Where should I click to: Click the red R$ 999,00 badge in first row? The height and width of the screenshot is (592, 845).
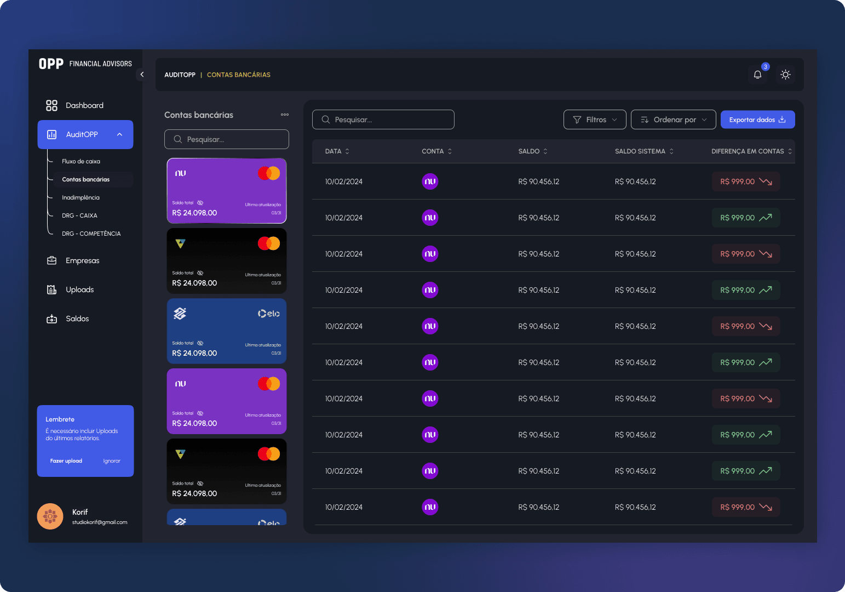point(746,181)
